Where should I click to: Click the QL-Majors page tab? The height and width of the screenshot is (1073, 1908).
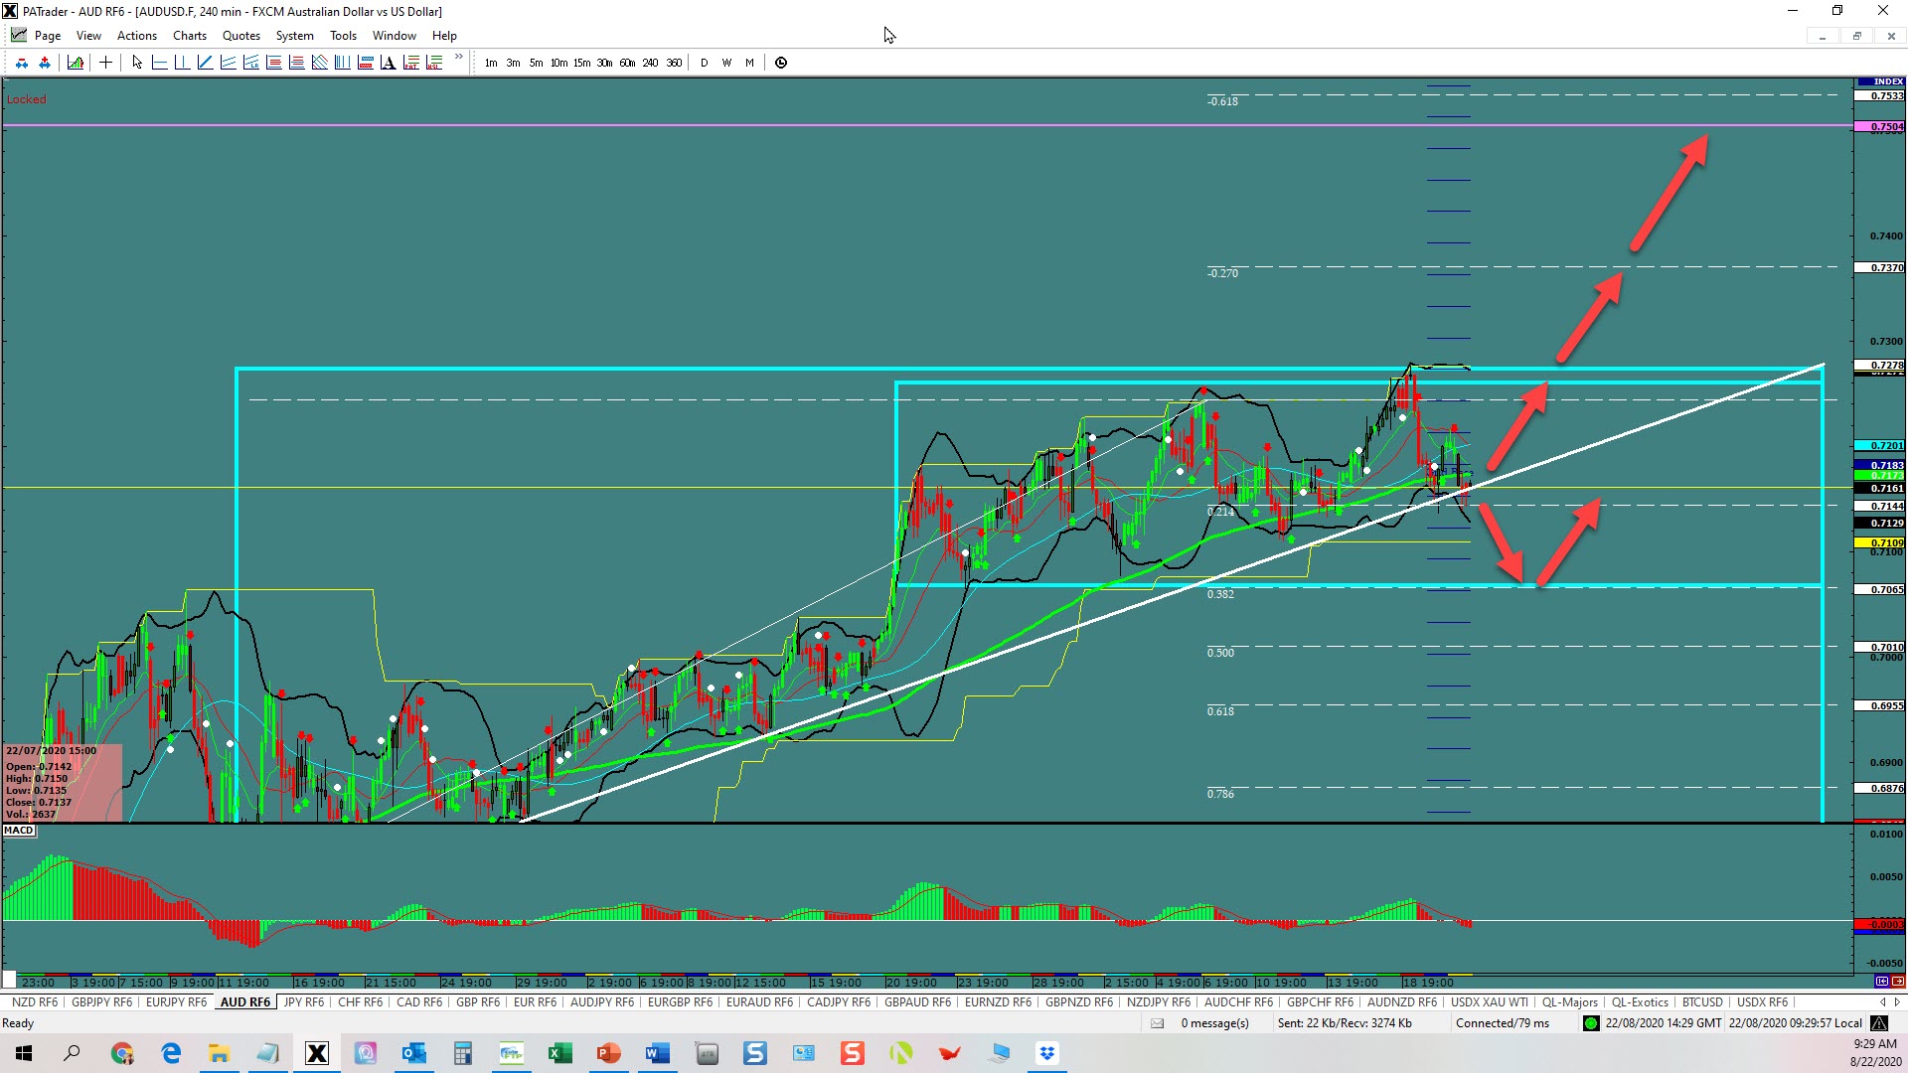point(1569,1002)
